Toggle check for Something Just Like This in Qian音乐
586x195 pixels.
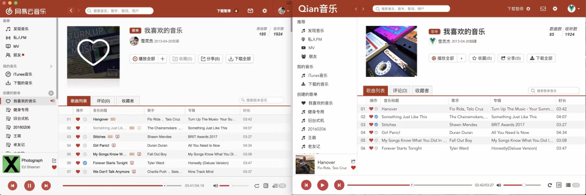tap(376, 116)
